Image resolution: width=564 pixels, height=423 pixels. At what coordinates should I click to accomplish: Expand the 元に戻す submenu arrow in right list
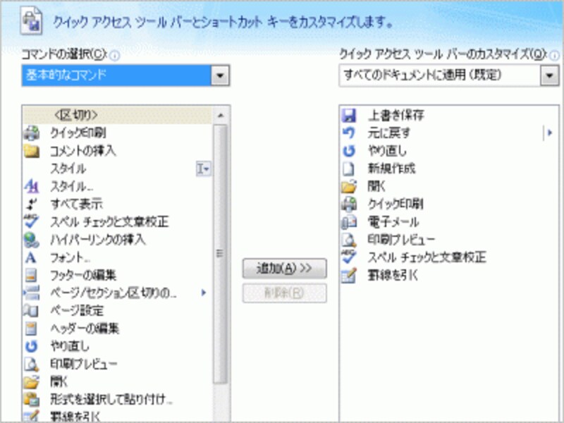pos(550,133)
